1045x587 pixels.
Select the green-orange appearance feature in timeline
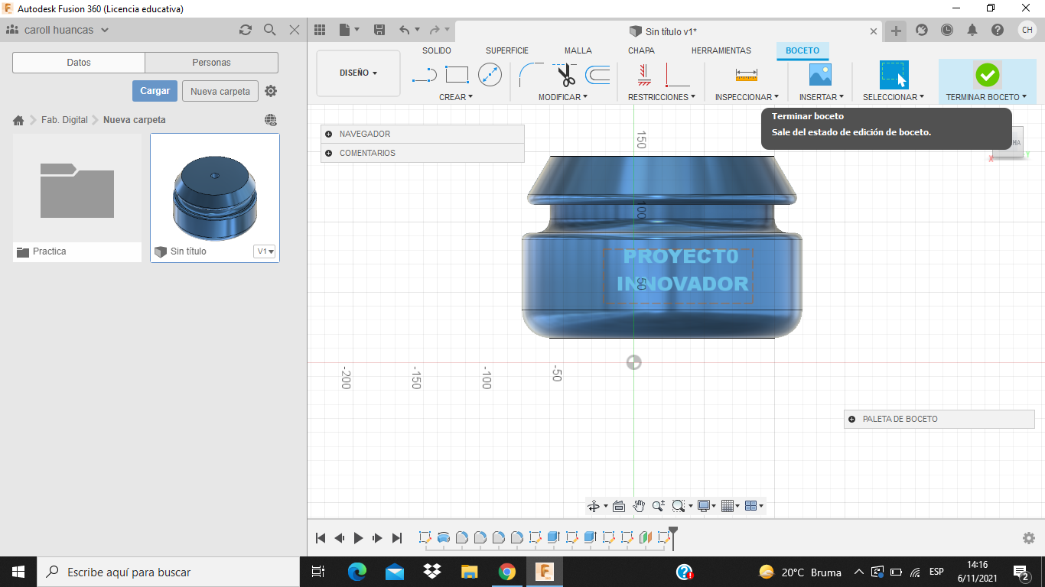point(646,537)
